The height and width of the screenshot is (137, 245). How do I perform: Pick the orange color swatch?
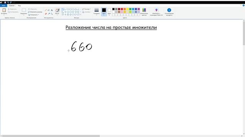click(125, 9)
